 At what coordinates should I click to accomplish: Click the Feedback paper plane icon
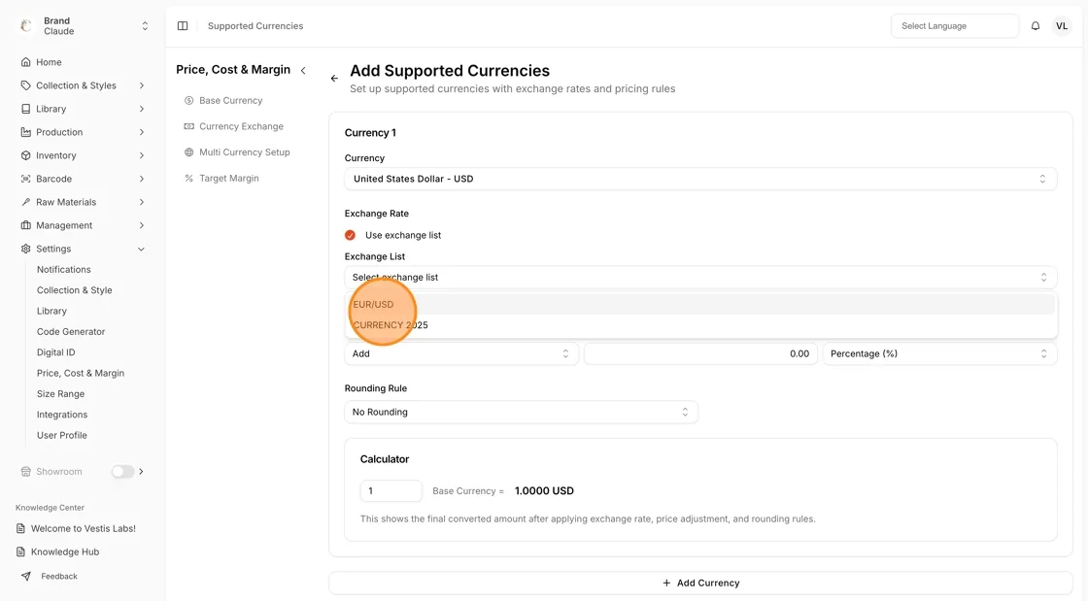point(25,576)
